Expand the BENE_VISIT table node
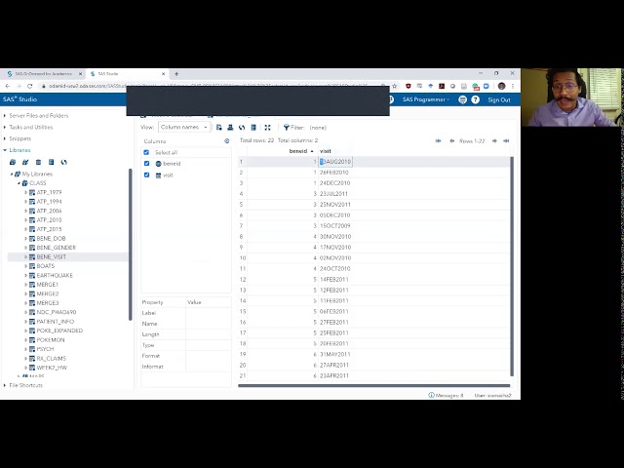624x468 pixels. 26,256
